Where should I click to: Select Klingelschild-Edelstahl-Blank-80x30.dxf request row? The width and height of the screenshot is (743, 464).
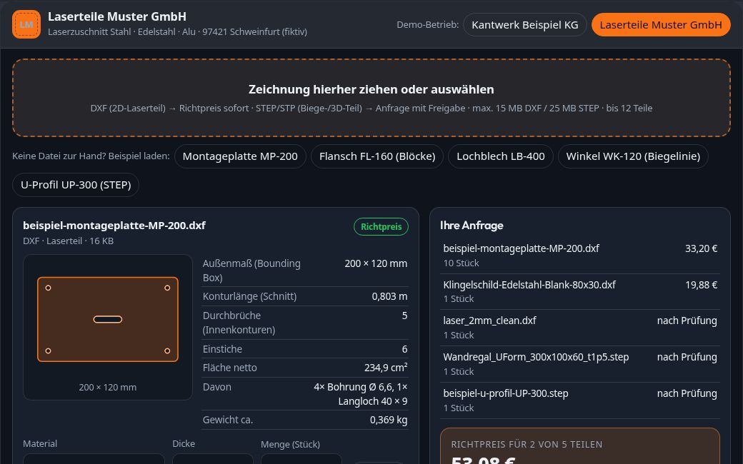coord(580,292)
